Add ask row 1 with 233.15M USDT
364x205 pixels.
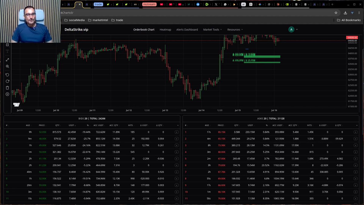(356, 132)
